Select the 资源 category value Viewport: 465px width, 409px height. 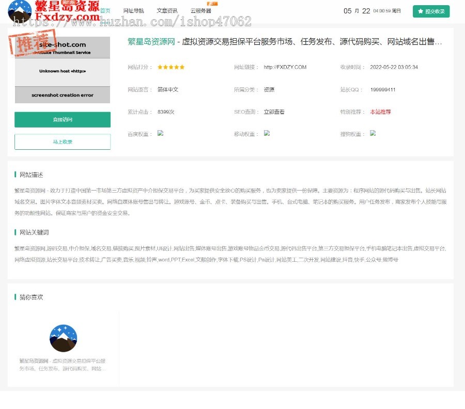pos(269,89)
